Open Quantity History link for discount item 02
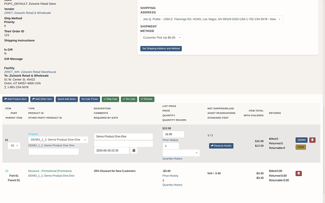The height and width of the screenshot is (203, 325). point(172,185)
